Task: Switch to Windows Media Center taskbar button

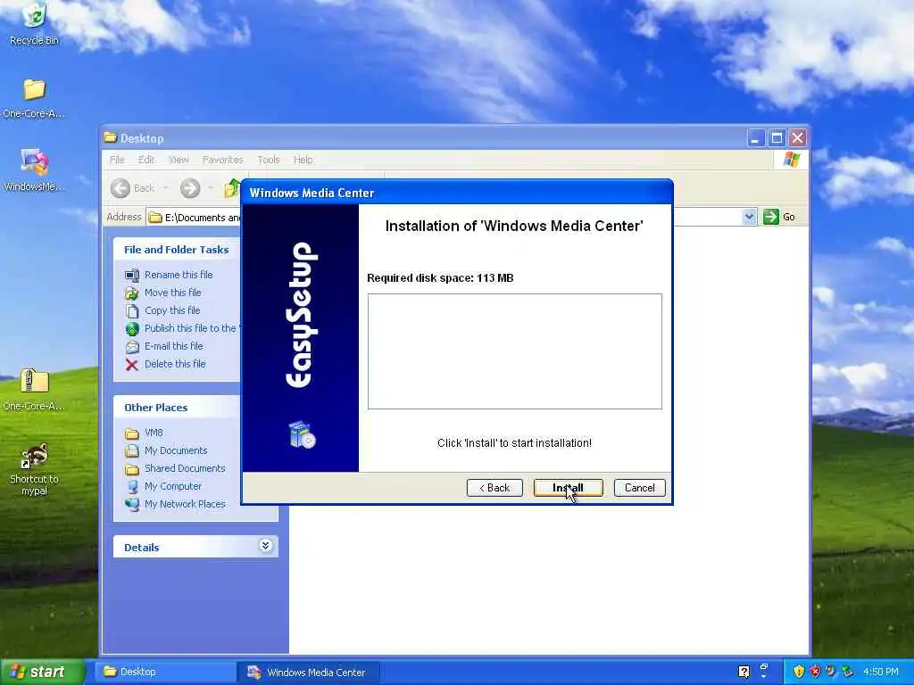Action: 309,673
